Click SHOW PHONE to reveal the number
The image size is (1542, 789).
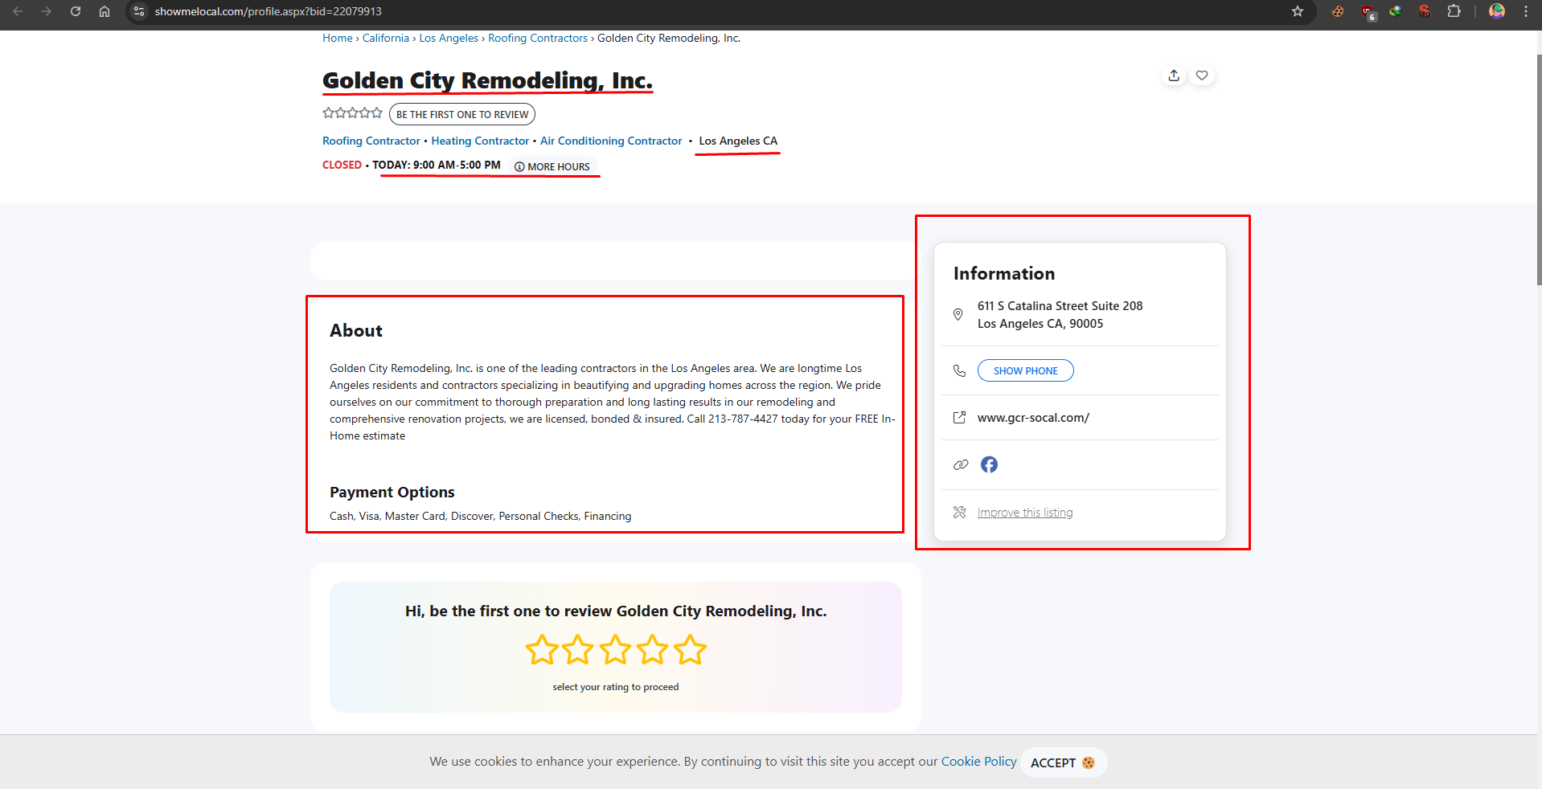coord(1024,370)
